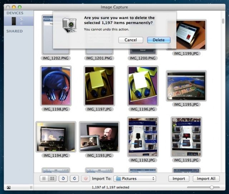Image resolution: width=229 pixels, height=194 pixels.
Task: Toggle the device settings panel button
Action: [9, 187]
